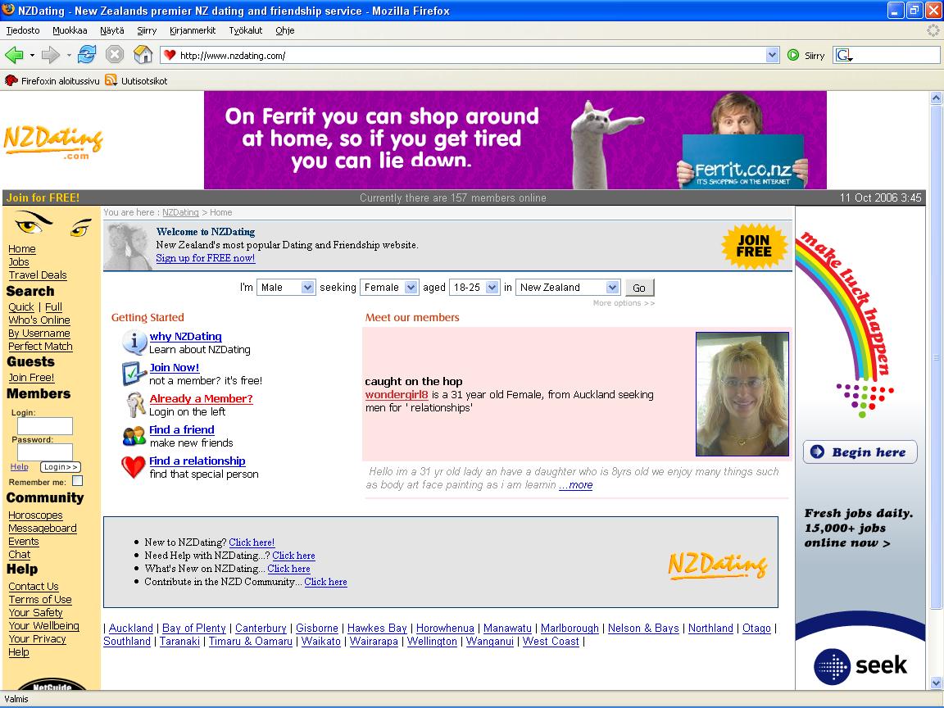Click the Ferrit.co.nz banner advertisement
Viewport: 944px width, 708px height.
click(515, 139)
